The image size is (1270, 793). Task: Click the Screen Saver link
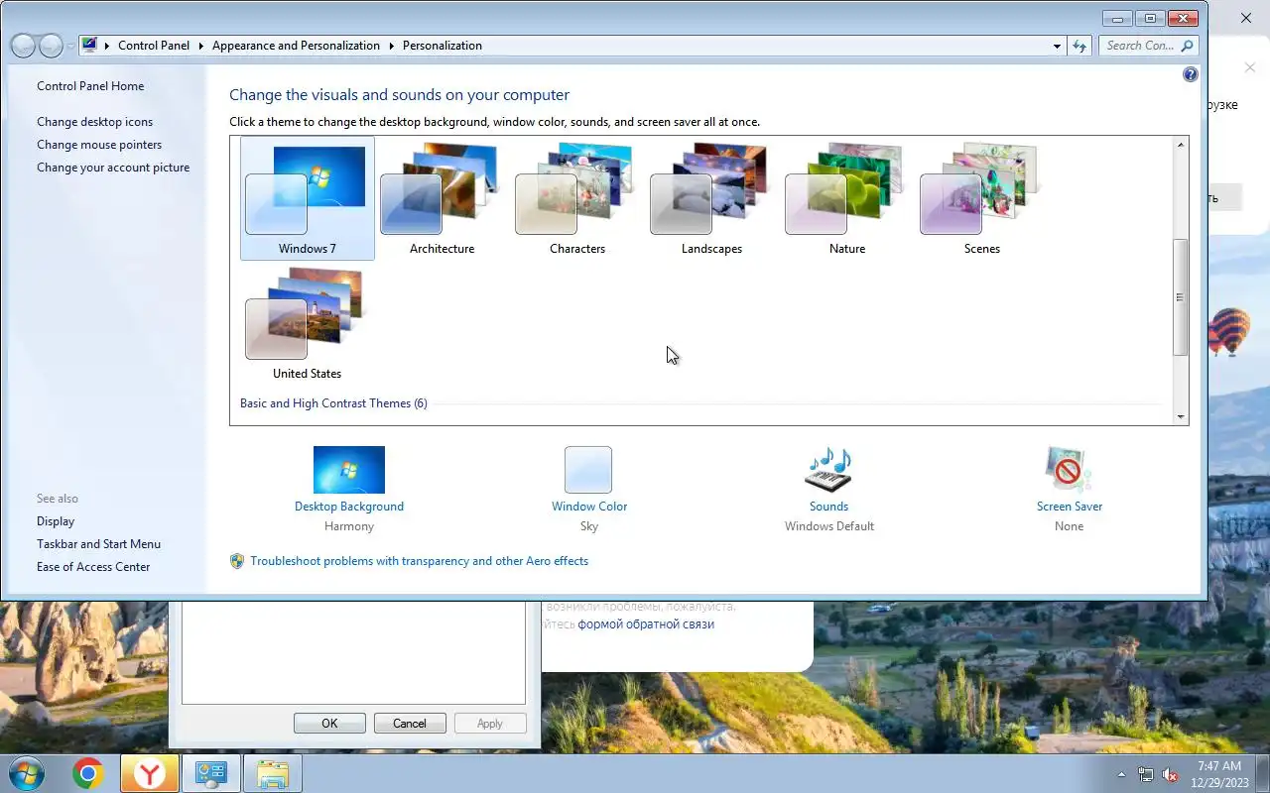coord(1070,507)
